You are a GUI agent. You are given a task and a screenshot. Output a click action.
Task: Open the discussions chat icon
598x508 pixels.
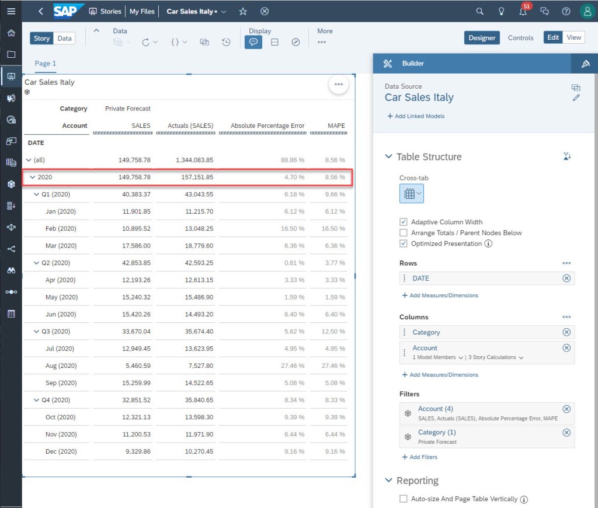[545, 12]
